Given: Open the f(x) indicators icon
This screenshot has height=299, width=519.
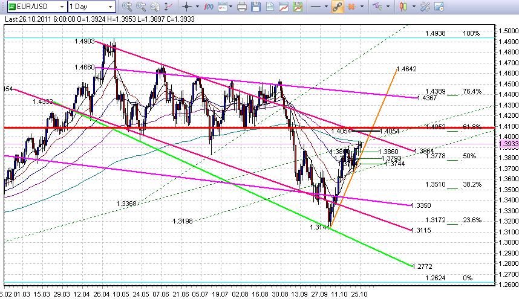Looking at the screenshot, I should (x=209, y=6).
